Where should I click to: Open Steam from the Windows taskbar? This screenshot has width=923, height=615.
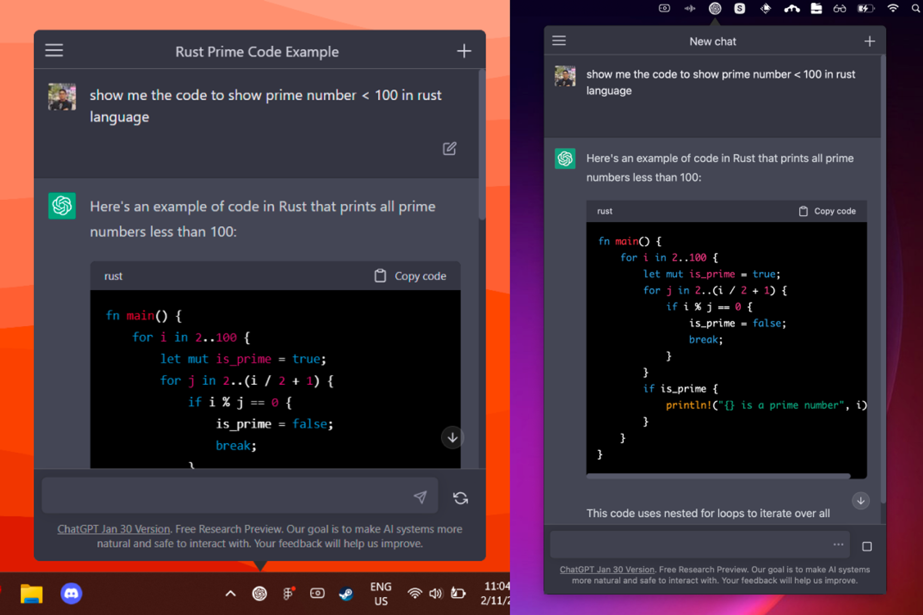[x=346, y=594]
